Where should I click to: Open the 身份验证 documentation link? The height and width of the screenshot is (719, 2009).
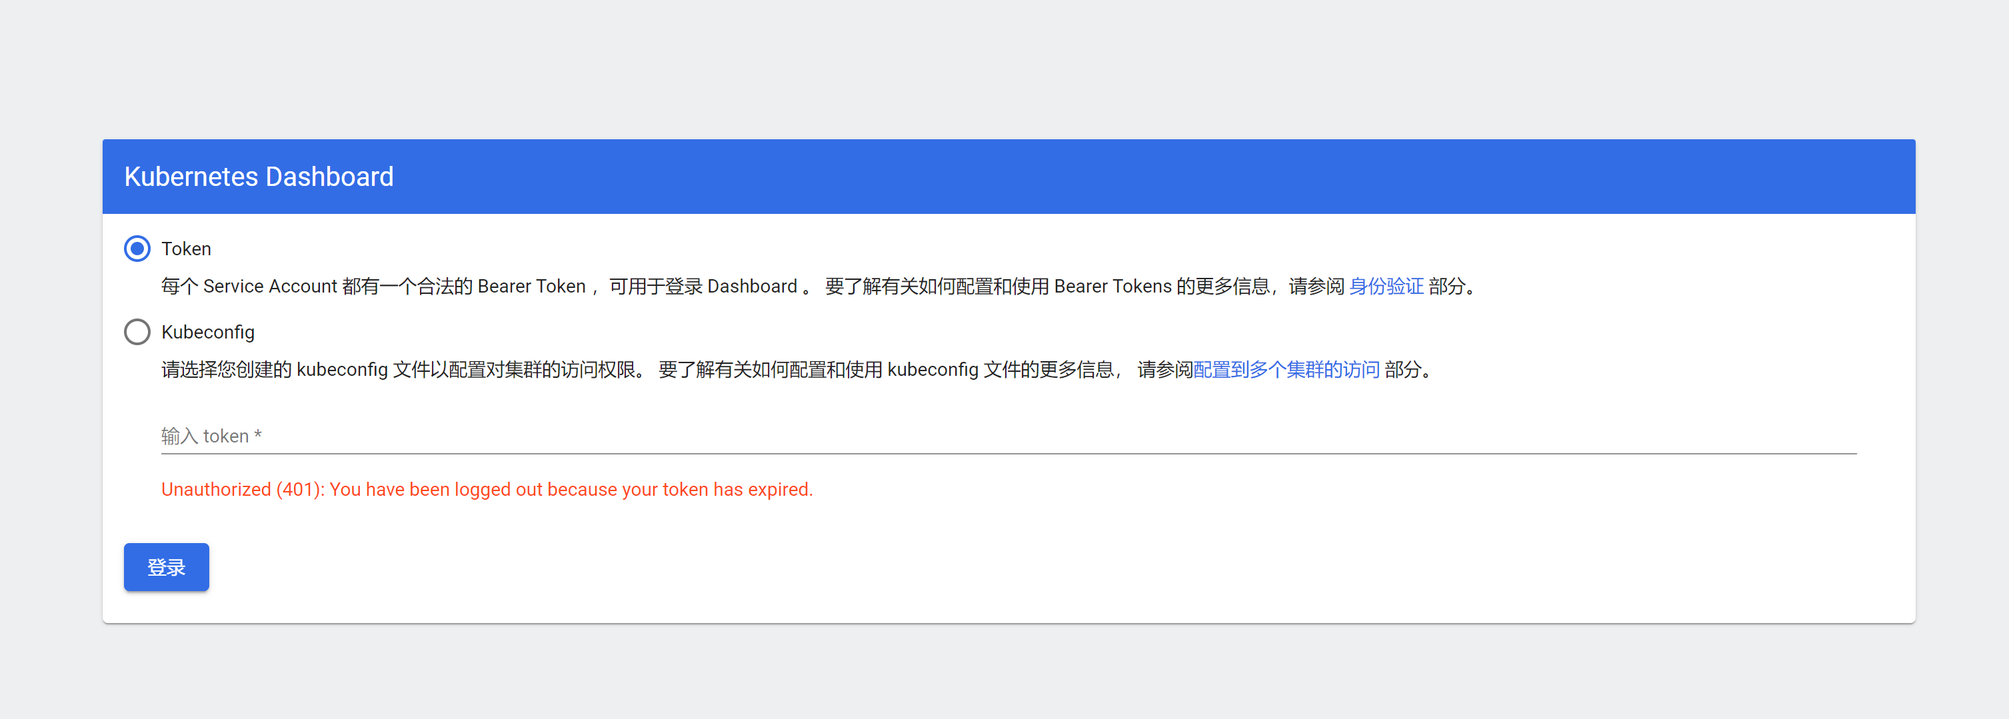coord(1386,286)
